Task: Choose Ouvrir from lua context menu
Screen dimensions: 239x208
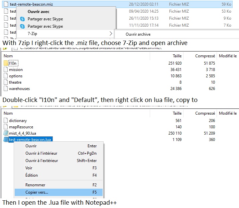Action: tap(59, 146)
